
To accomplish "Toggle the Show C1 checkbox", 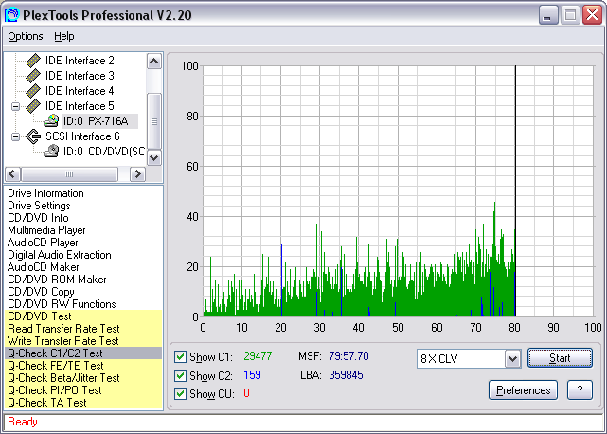I will [180, 356].
